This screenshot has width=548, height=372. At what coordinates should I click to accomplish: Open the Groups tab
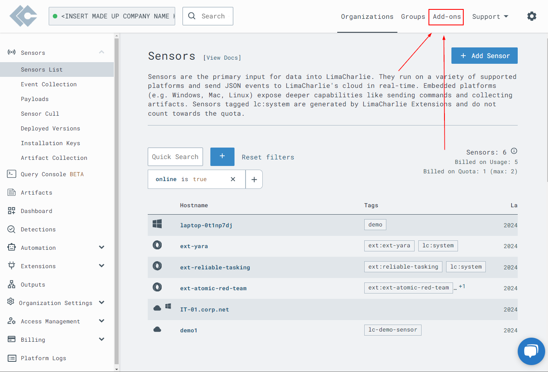(x=413, y=17)
